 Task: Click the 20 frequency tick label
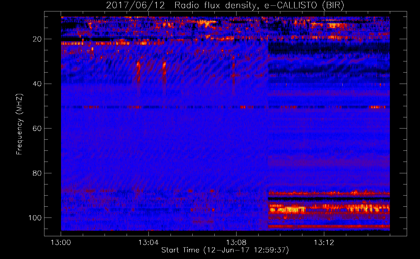pyautogui.click(x=37, y=39)
